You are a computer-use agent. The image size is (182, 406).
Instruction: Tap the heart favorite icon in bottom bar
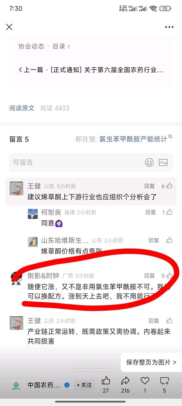(x=145, y=381)
